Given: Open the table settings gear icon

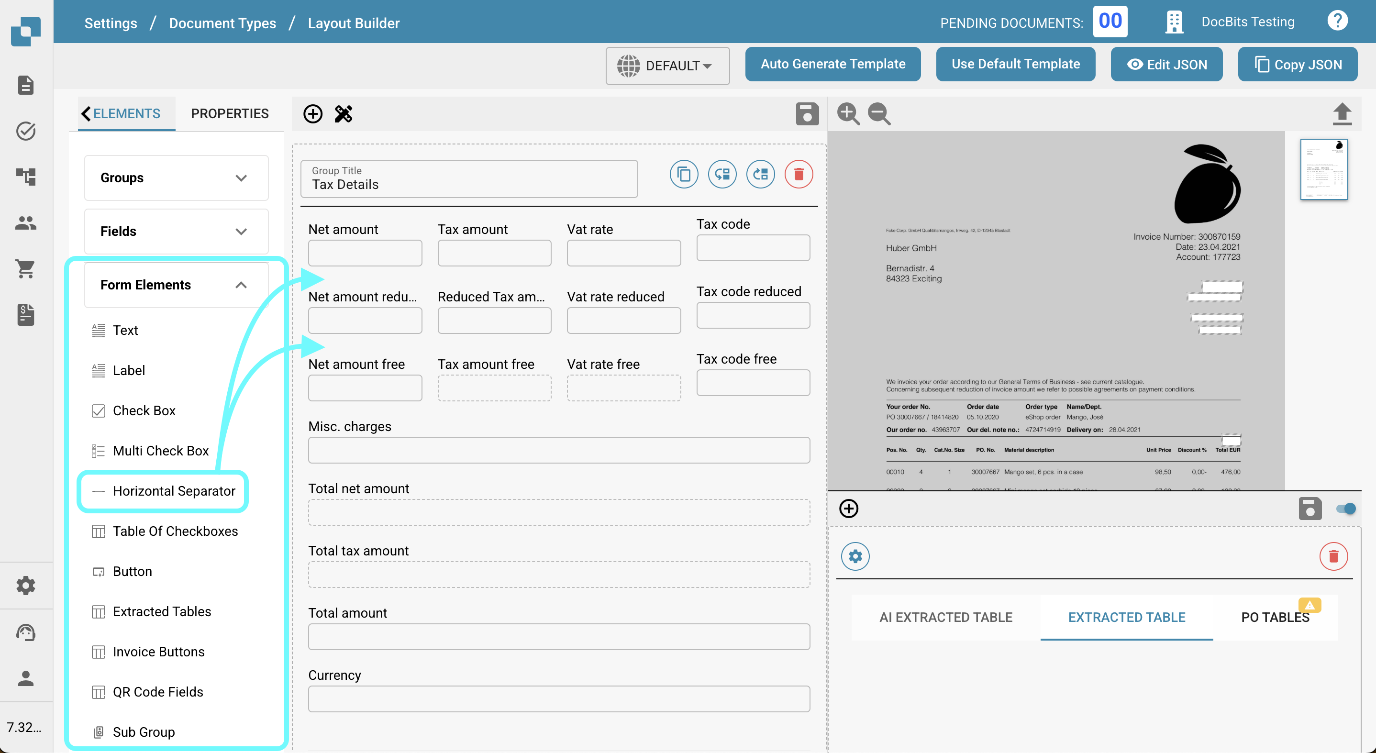Looking at the screenshot, I should (855, 556).
